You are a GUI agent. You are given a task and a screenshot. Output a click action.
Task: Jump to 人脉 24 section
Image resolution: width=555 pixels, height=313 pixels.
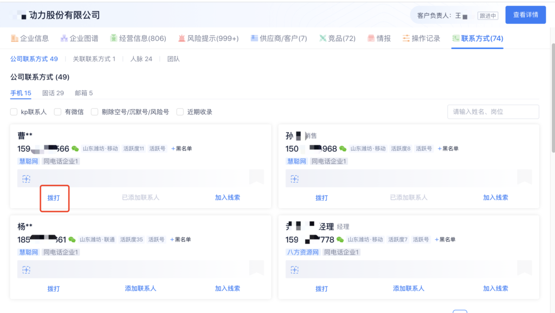coord(141,59)
